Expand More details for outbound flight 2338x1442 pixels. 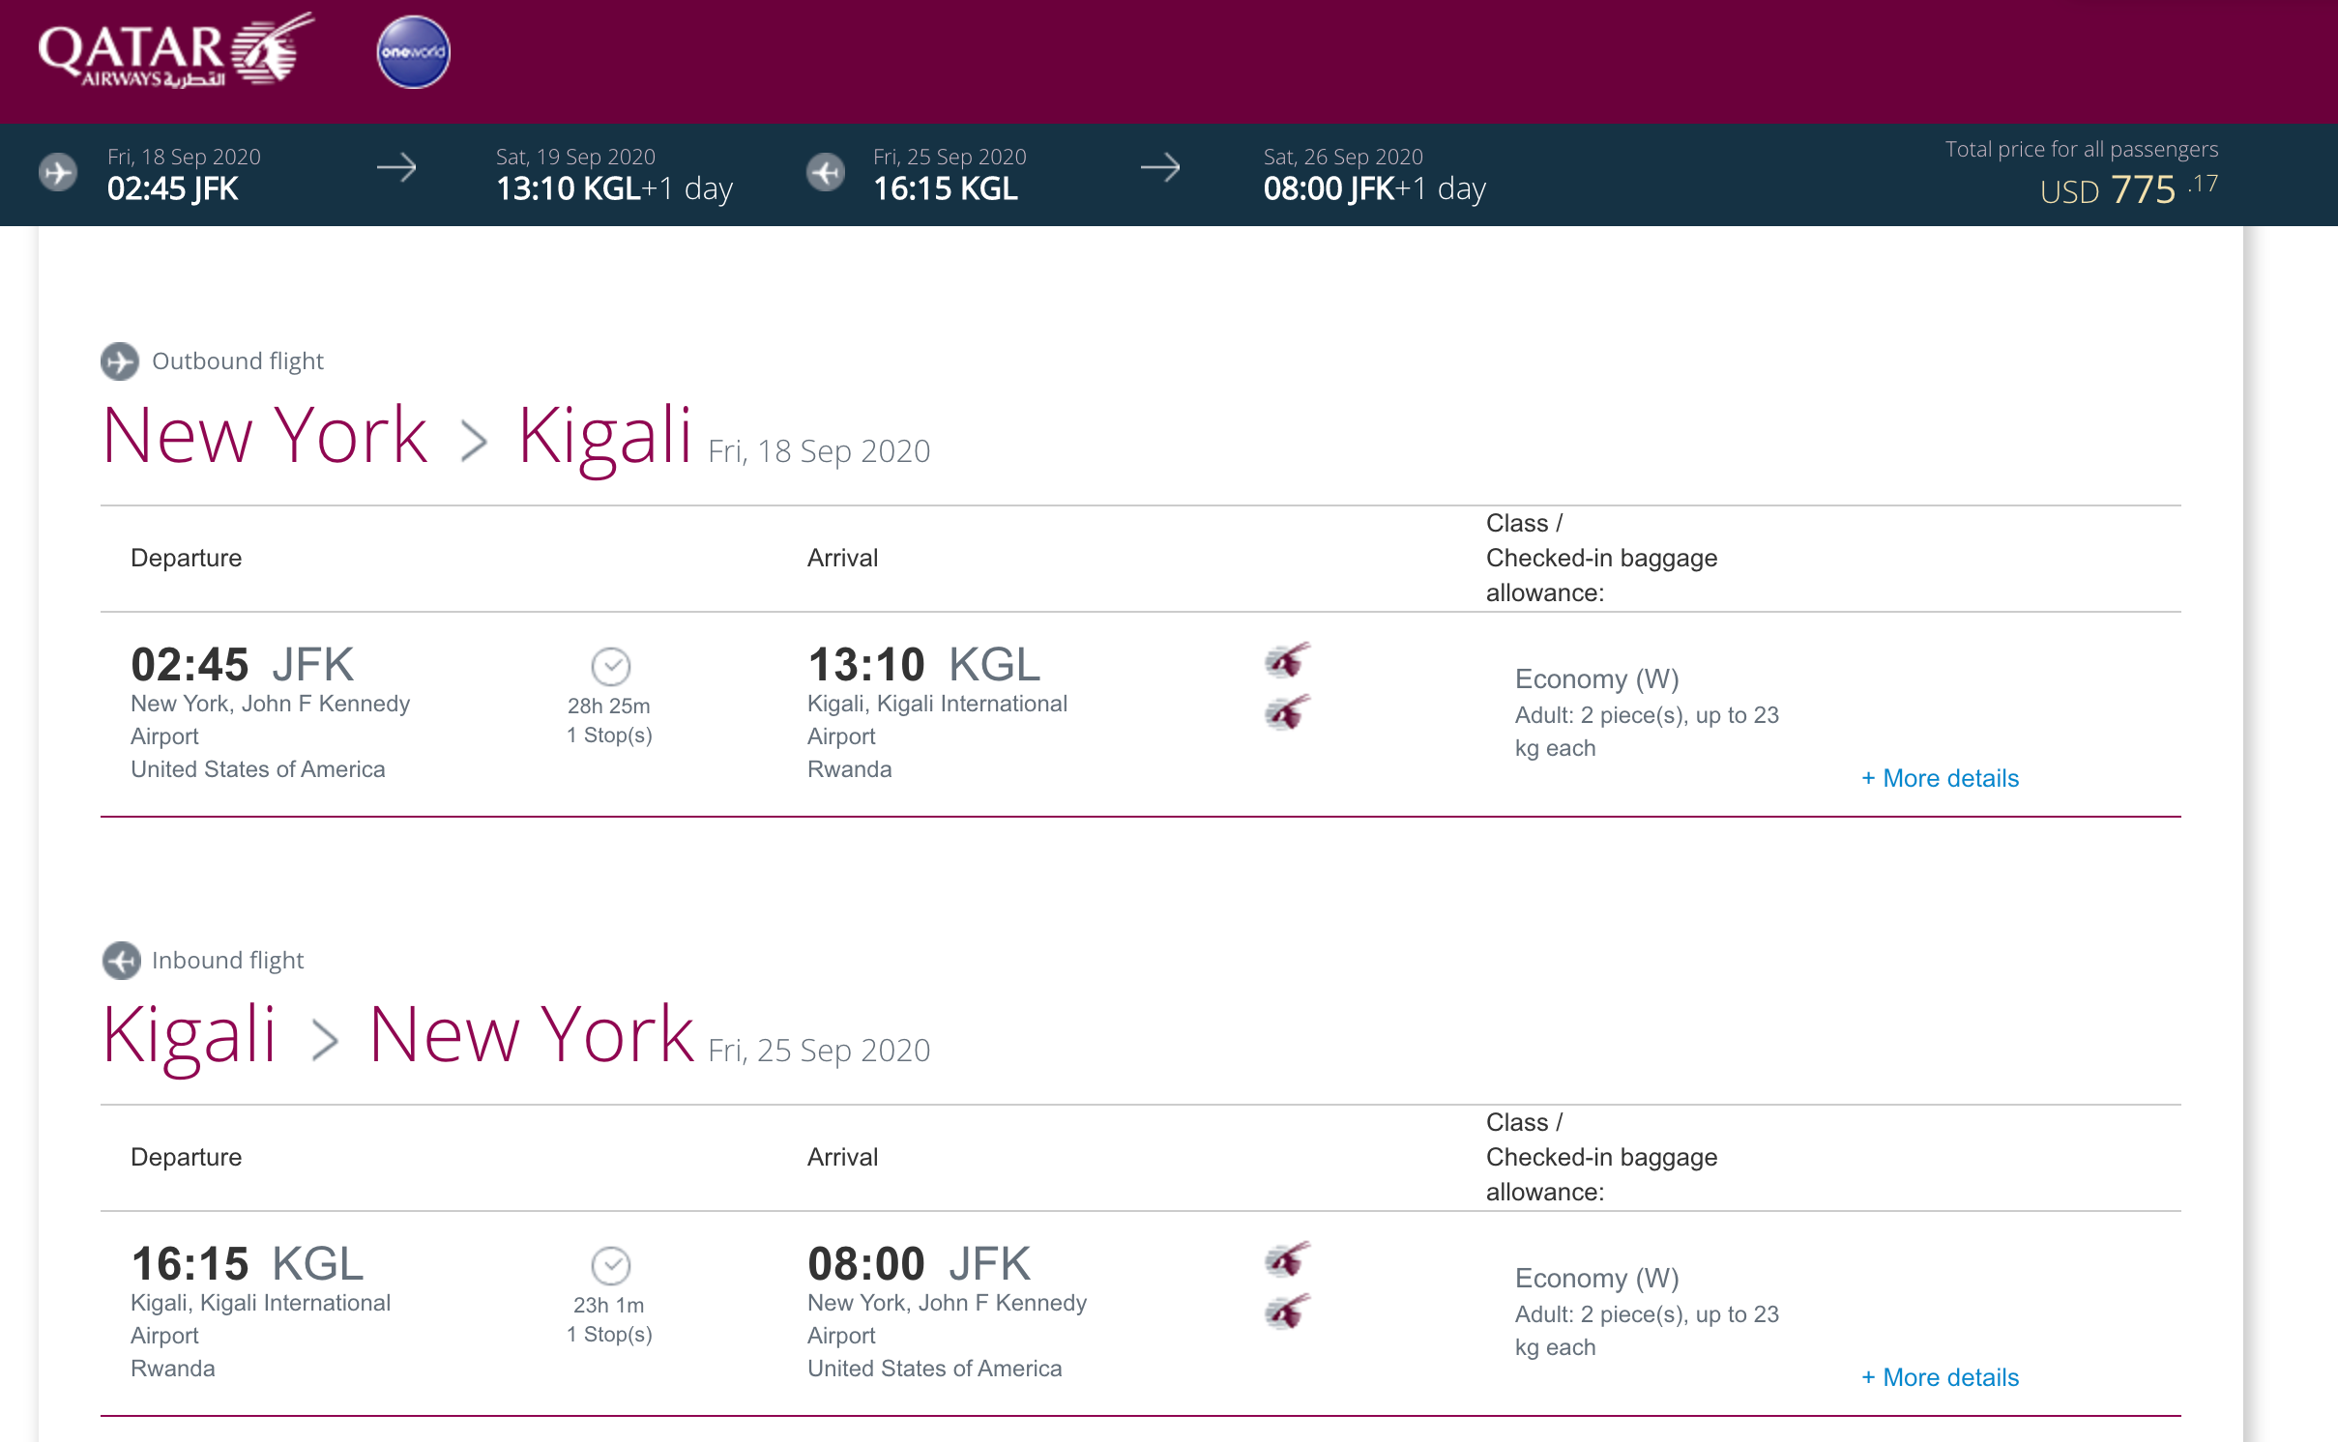coord(1940,778)
